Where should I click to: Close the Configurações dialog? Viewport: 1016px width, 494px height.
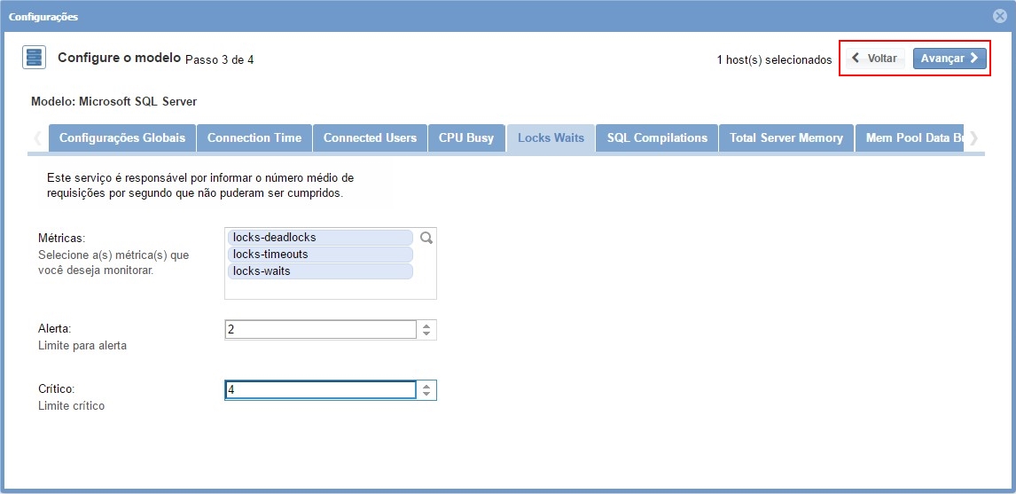(x=999, y=16)
